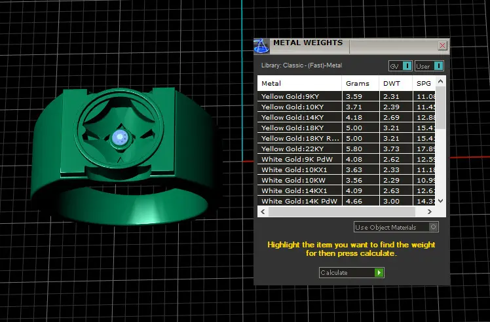490x322 pixels.
Task: Toggle the GV library switch
Action: point(400,66)
